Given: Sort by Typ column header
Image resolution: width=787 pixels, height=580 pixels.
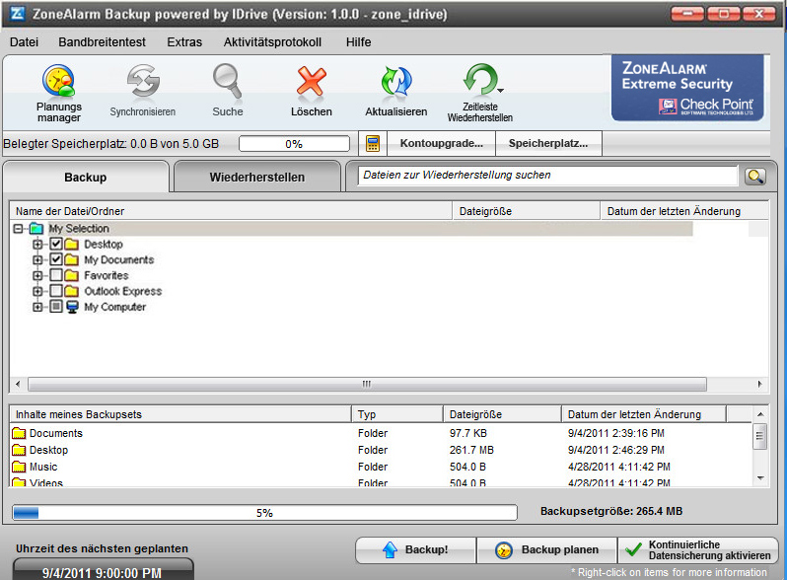Looking at the screenshot, I should 397,414.
